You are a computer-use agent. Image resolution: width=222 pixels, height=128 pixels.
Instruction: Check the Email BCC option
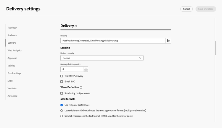coord(62,82)
